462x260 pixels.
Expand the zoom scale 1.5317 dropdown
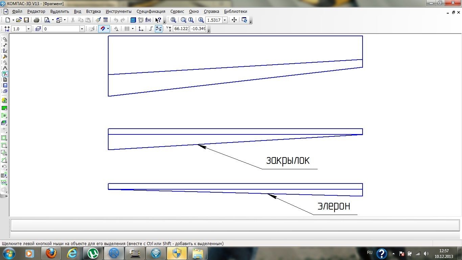tap(225, 20)
